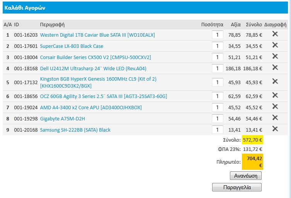
Task: Click the Διαγραφή column header
Action: 275,24
